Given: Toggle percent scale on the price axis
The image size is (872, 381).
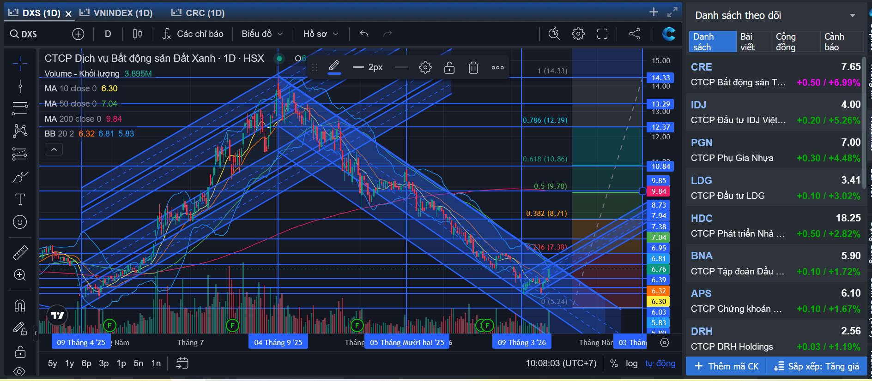Looking at the screenshot, I should click(x=614, y=363).
